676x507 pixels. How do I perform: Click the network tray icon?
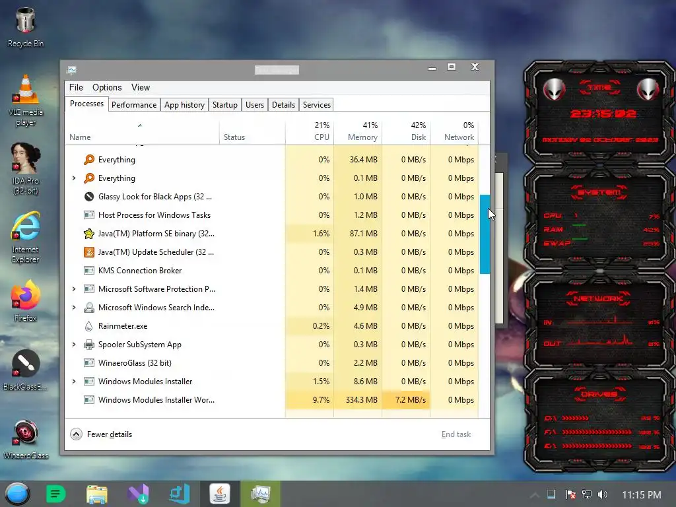click(587, 494)
